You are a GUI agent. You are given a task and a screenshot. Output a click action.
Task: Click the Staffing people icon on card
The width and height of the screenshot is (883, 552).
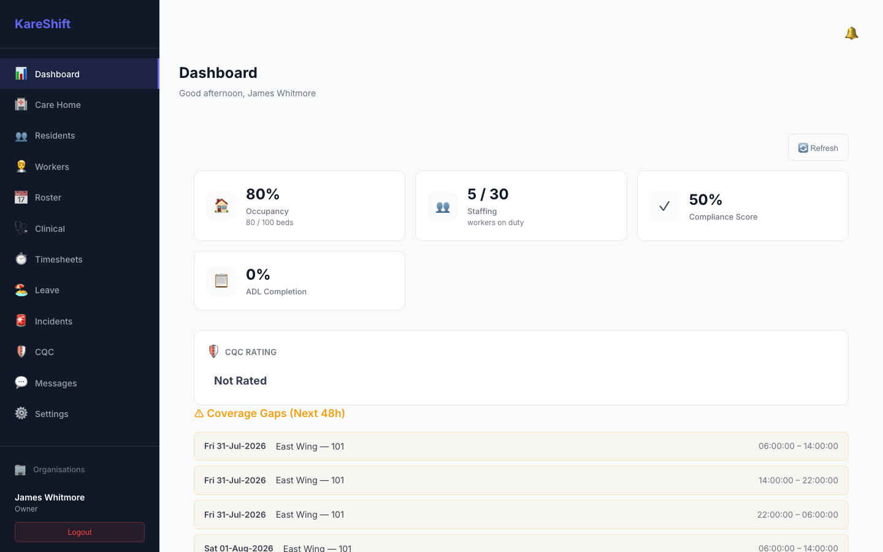coord(443,206)
